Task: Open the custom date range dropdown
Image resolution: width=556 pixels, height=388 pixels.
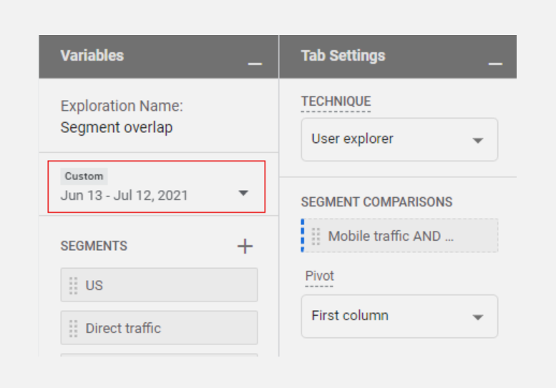Action: click(157, 186)
